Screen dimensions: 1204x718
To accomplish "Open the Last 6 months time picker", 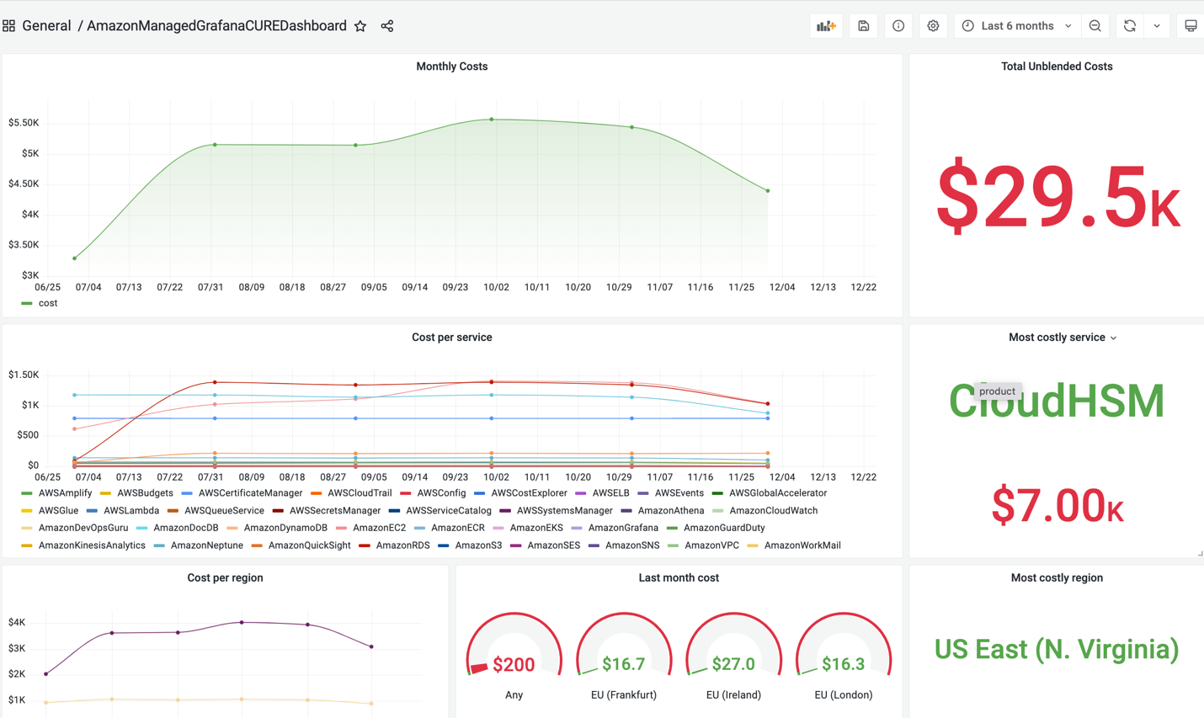I will [1016, 25].
